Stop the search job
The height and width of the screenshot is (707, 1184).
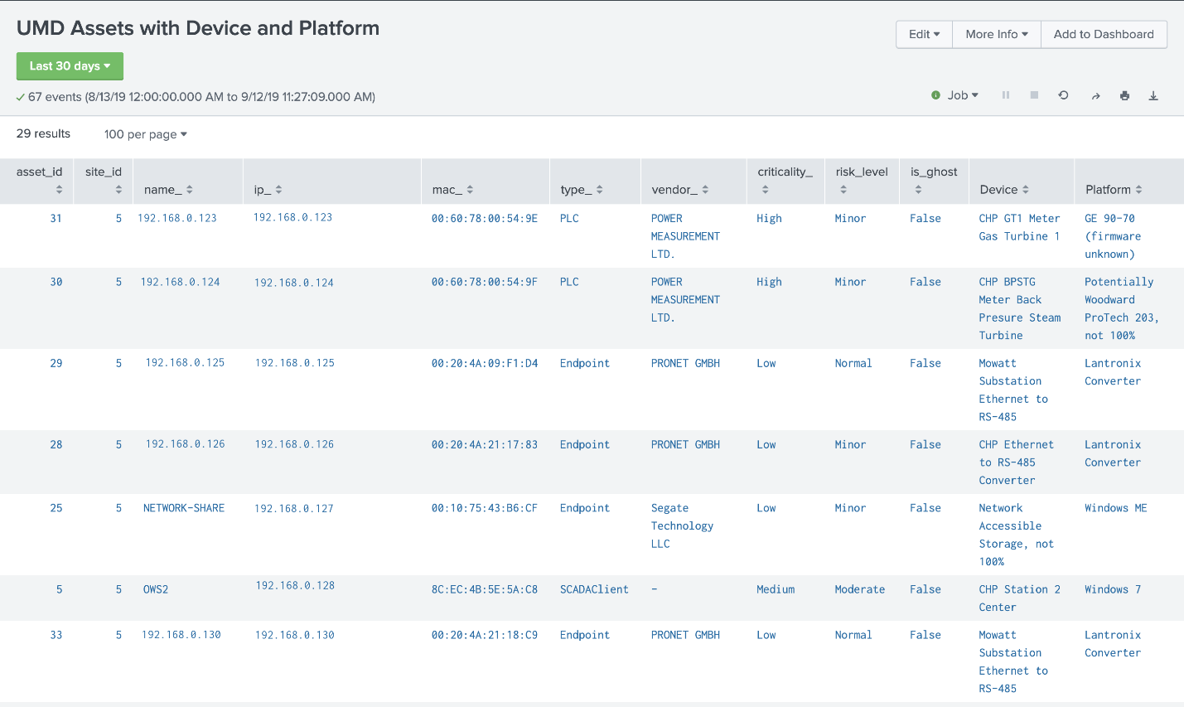1034,95
